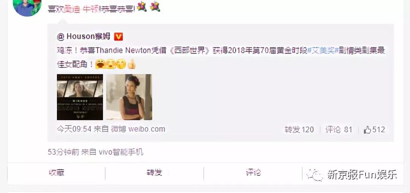Click the thumbs-up emoji in post text
This screenshot has width=410, height=193.
131,64
